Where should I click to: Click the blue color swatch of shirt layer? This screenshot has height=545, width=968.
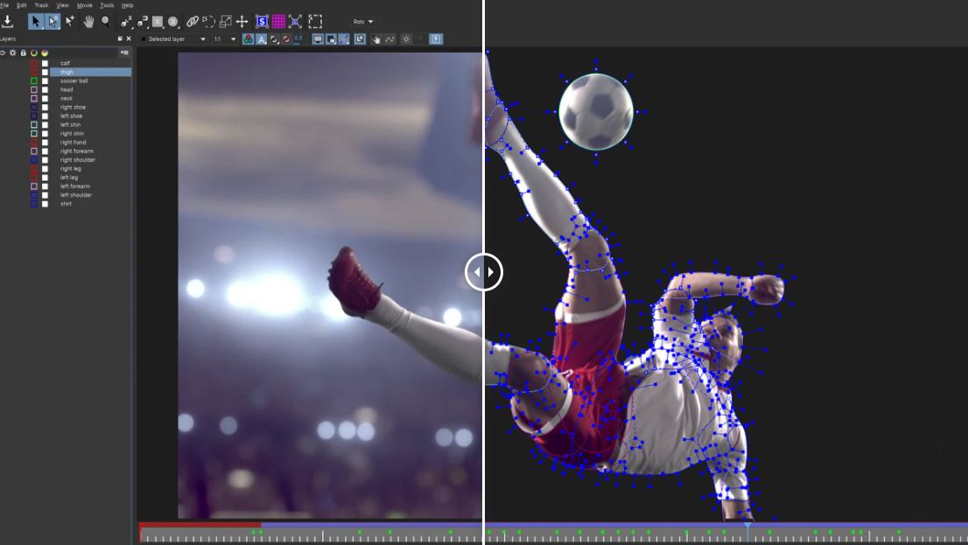[x=34, y=204]
